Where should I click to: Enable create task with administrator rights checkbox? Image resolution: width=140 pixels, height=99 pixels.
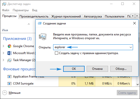[x=56, y=53]
